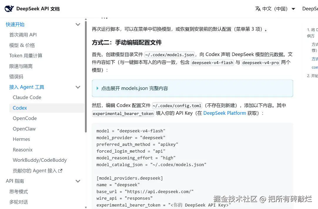Open 模型 & 价格 page

pyautogui.click(x=22, y=45)
